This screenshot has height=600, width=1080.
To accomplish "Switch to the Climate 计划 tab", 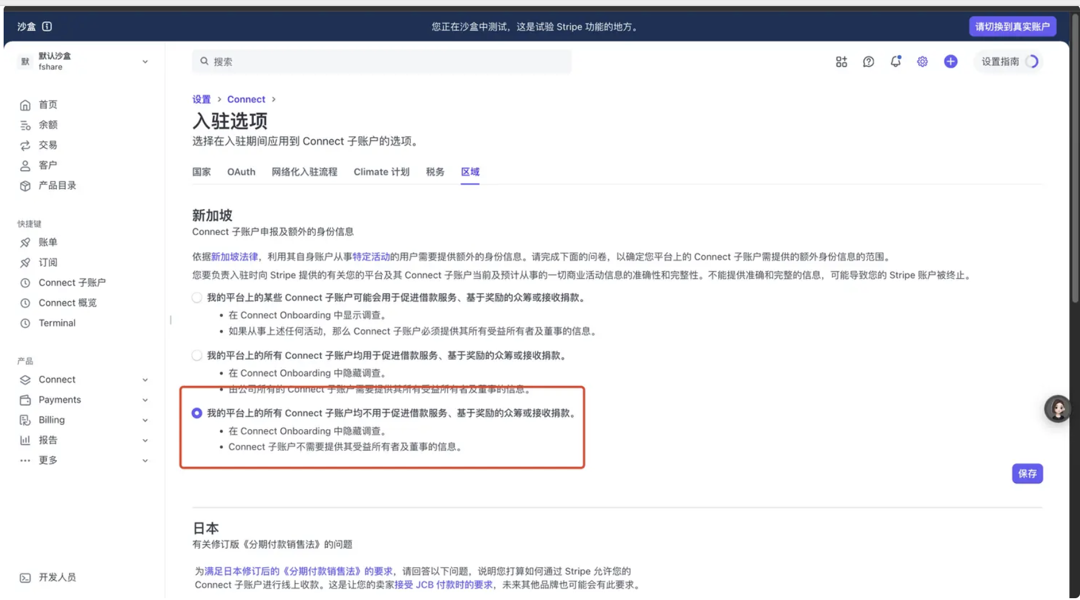I will coord(382,172).
